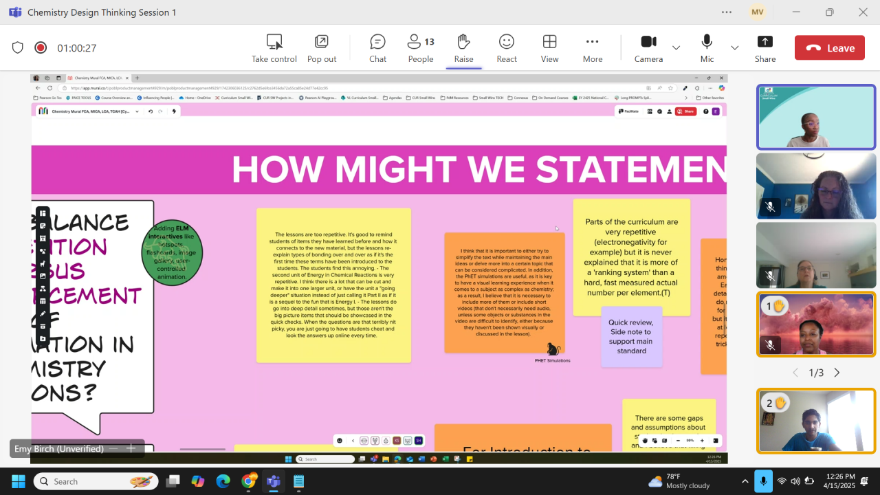Expand the Mic options dropdown arrow

point(734,48)
